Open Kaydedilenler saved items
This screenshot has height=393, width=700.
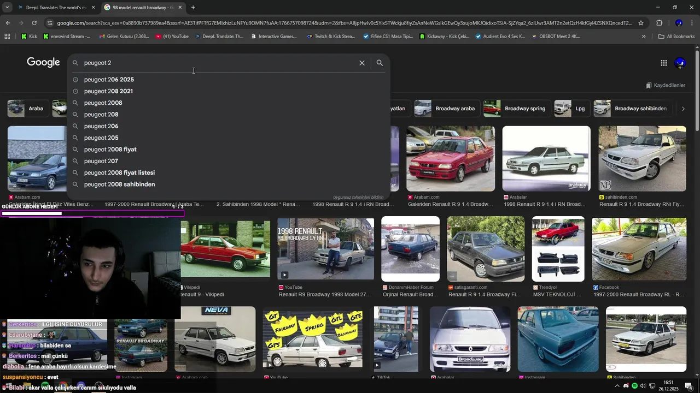coord(666,85)
